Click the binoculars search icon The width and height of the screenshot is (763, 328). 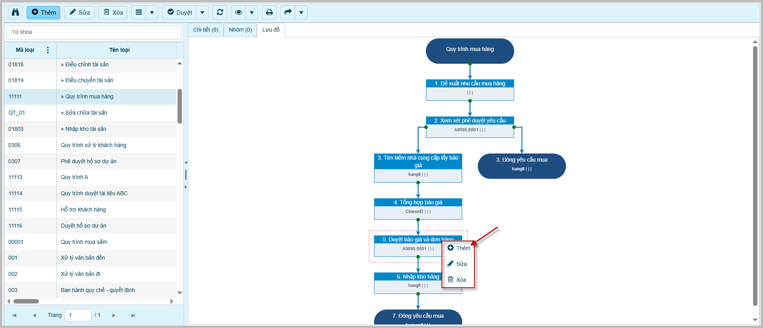click(x=15, y=12)
